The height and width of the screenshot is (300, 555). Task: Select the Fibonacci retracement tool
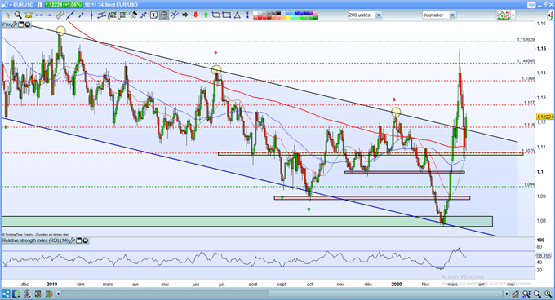click(112, 15)
